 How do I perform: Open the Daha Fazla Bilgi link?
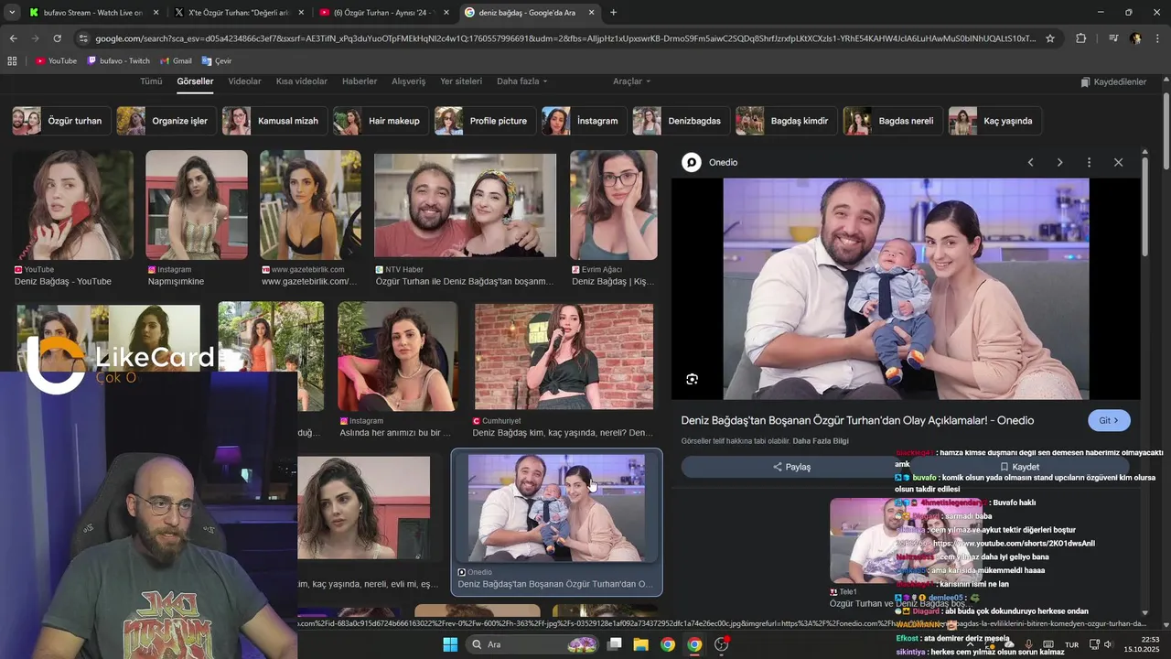tap(821, 441)
